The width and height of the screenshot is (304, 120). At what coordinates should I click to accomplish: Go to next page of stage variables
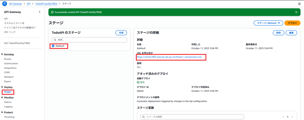[292, 117]
